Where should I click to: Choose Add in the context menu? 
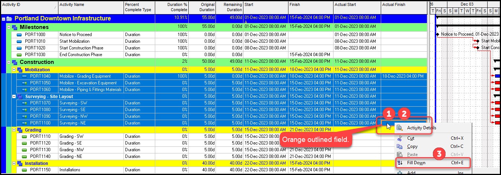pos(411,173)
